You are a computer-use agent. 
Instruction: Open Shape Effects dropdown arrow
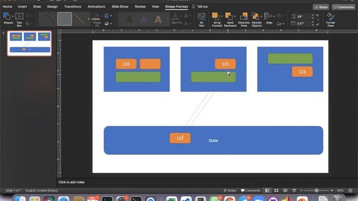pos(111,23)
